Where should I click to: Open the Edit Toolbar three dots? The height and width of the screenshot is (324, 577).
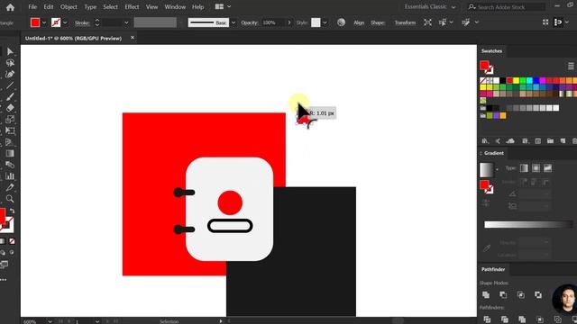[4, 280]
